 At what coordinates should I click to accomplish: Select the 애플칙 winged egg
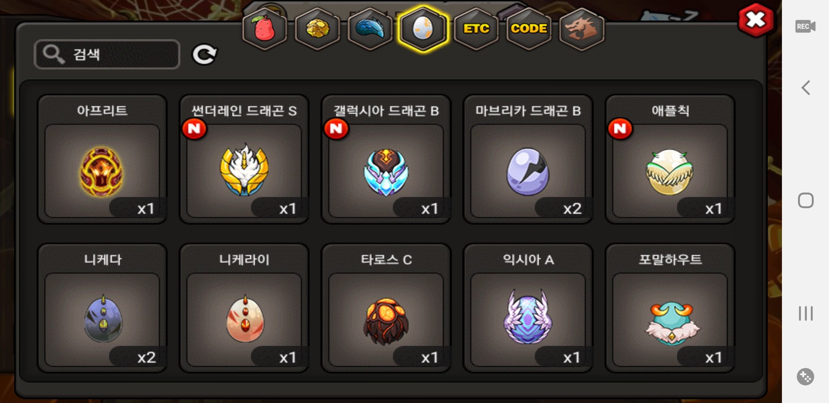click(x=670, y=159)
